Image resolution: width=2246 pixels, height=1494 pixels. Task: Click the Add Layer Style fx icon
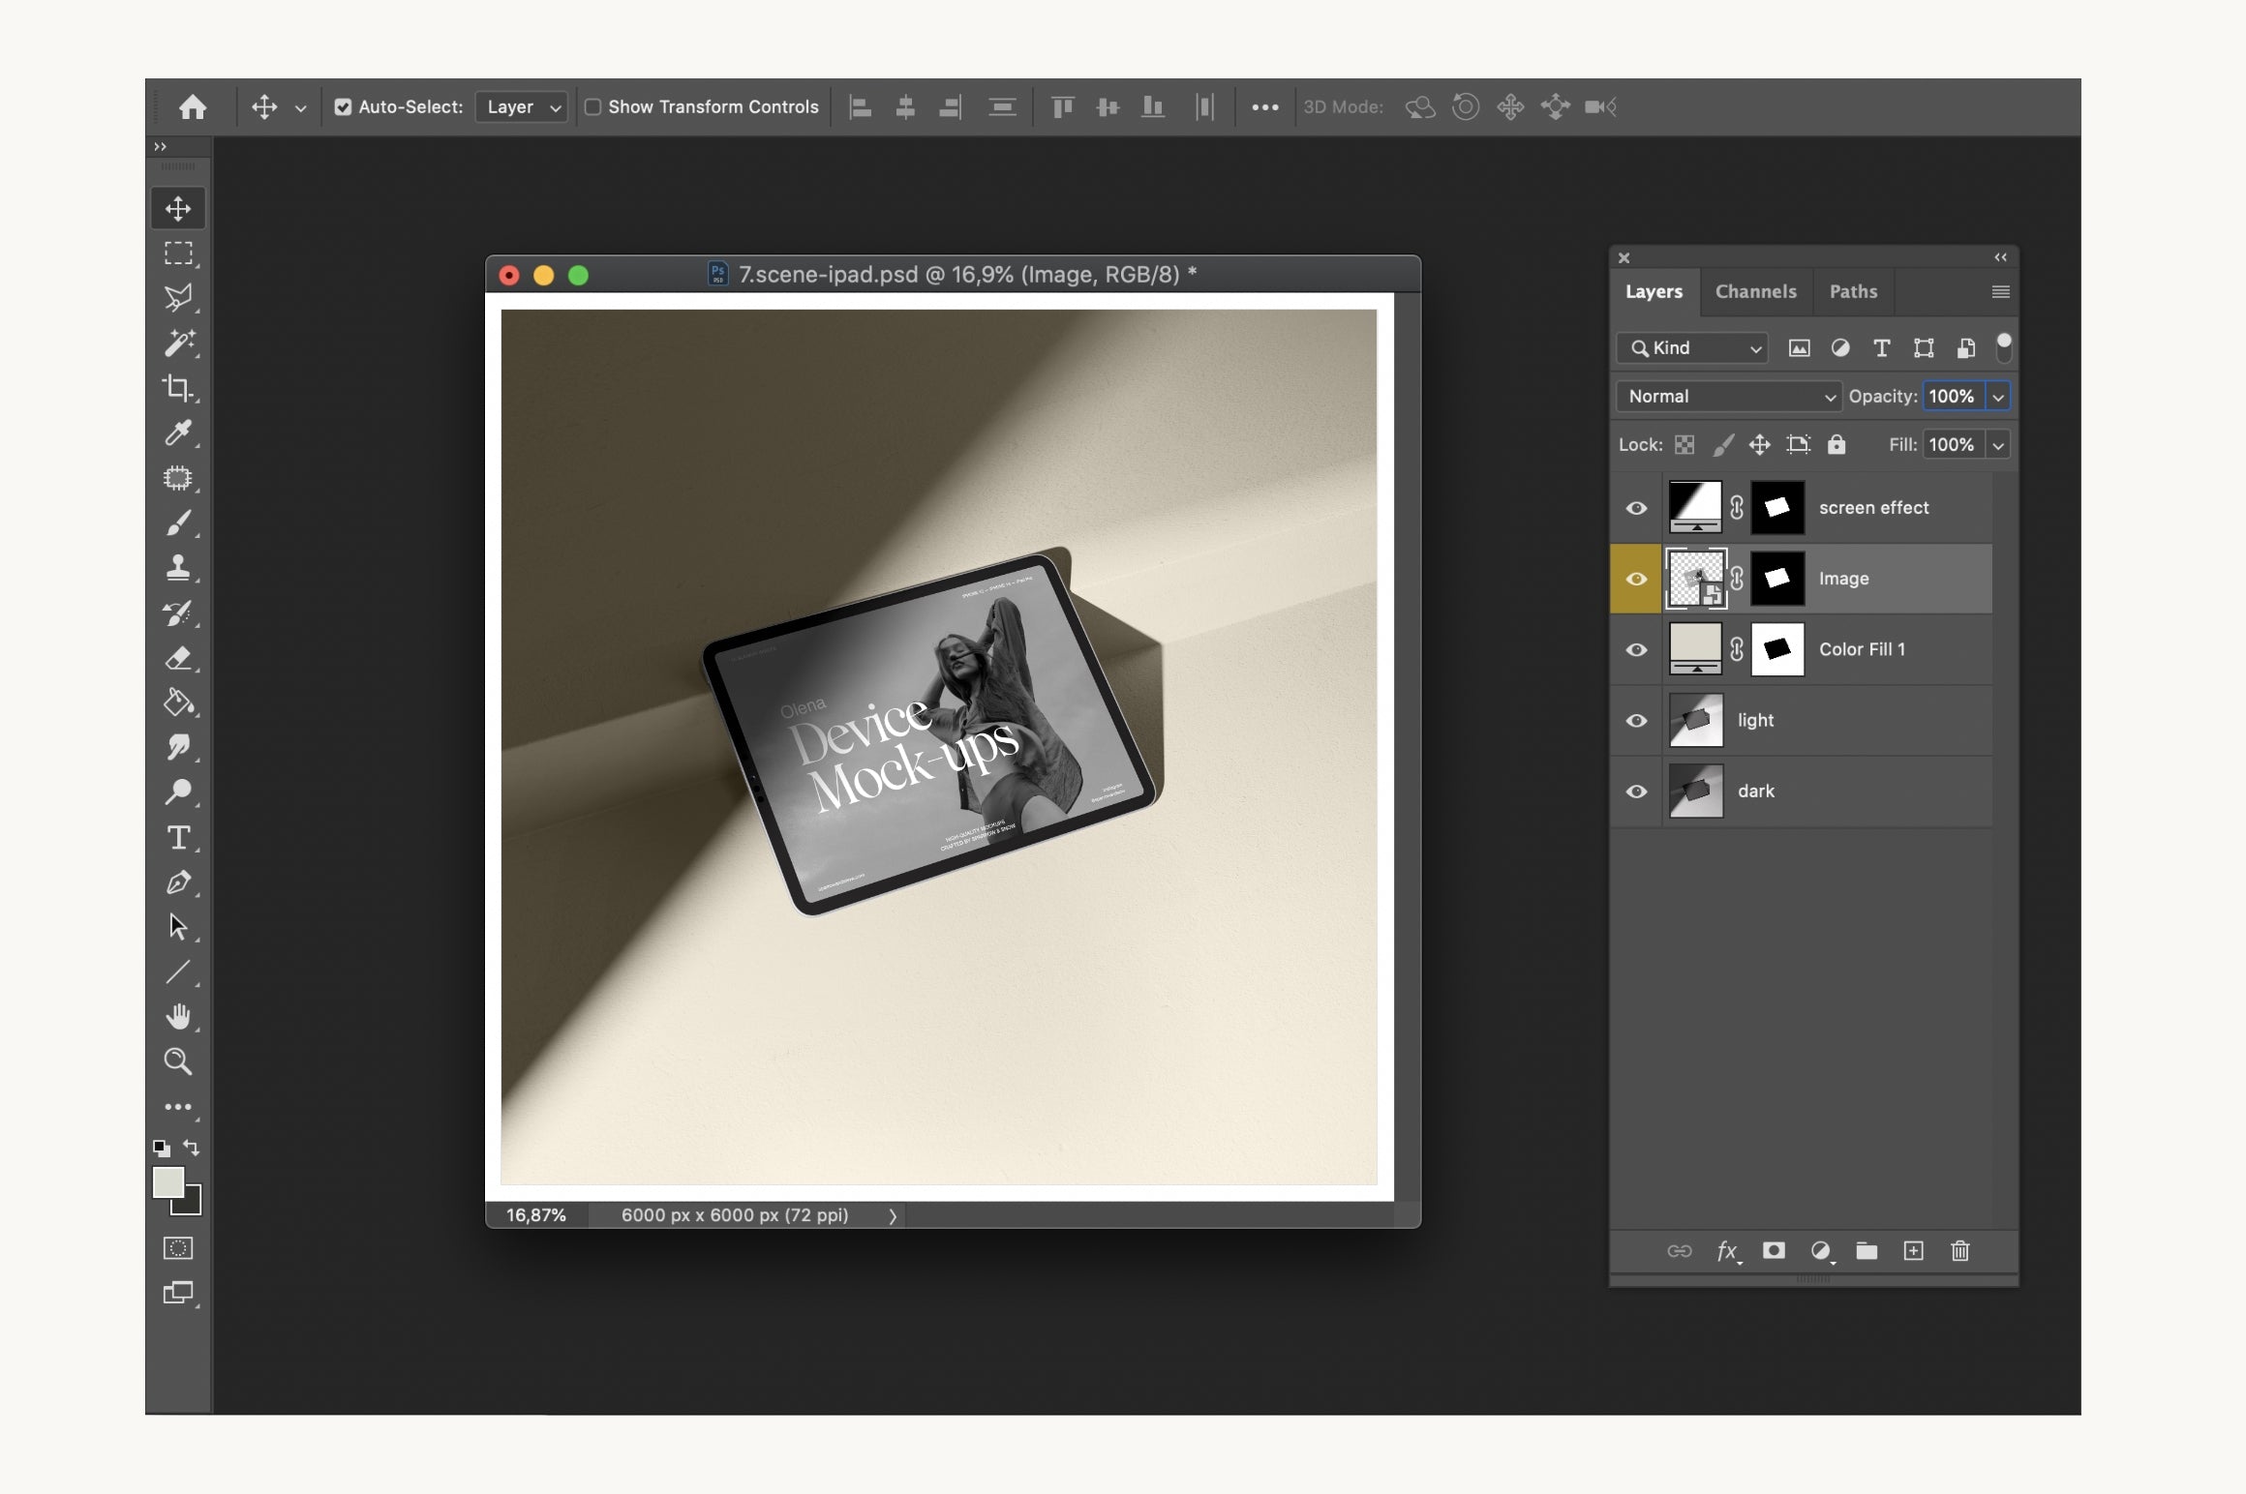(1724, 1250)
